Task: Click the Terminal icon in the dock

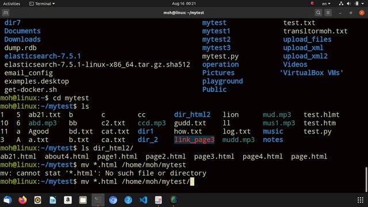Action: 98,200
